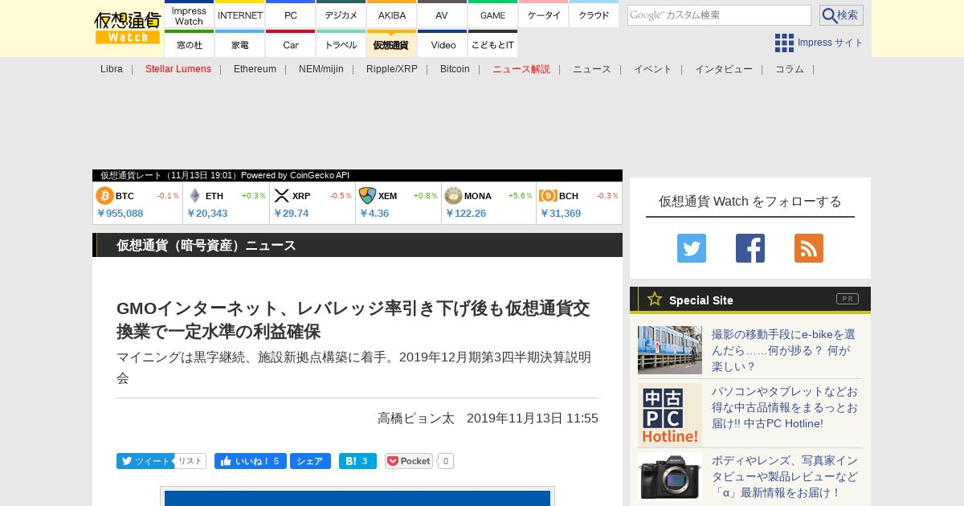
Task: Click the Facebook シェア button
Action: tap(310, 461)
